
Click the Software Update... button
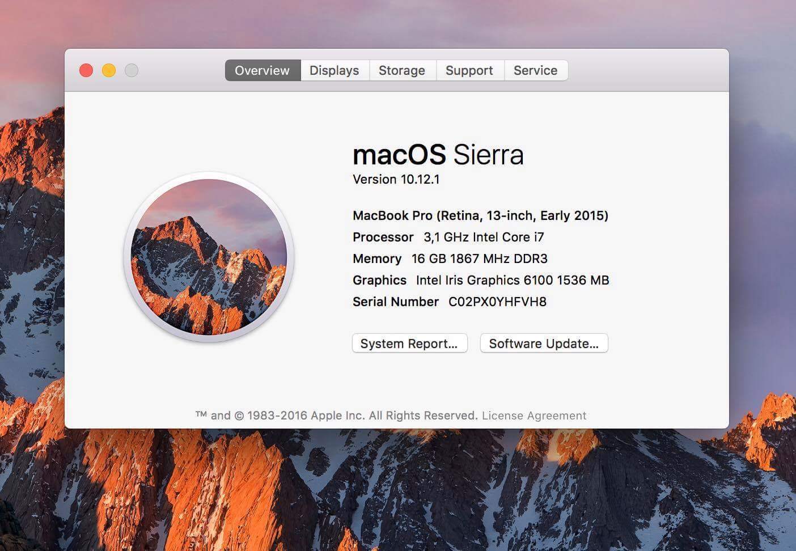point(544,344)
